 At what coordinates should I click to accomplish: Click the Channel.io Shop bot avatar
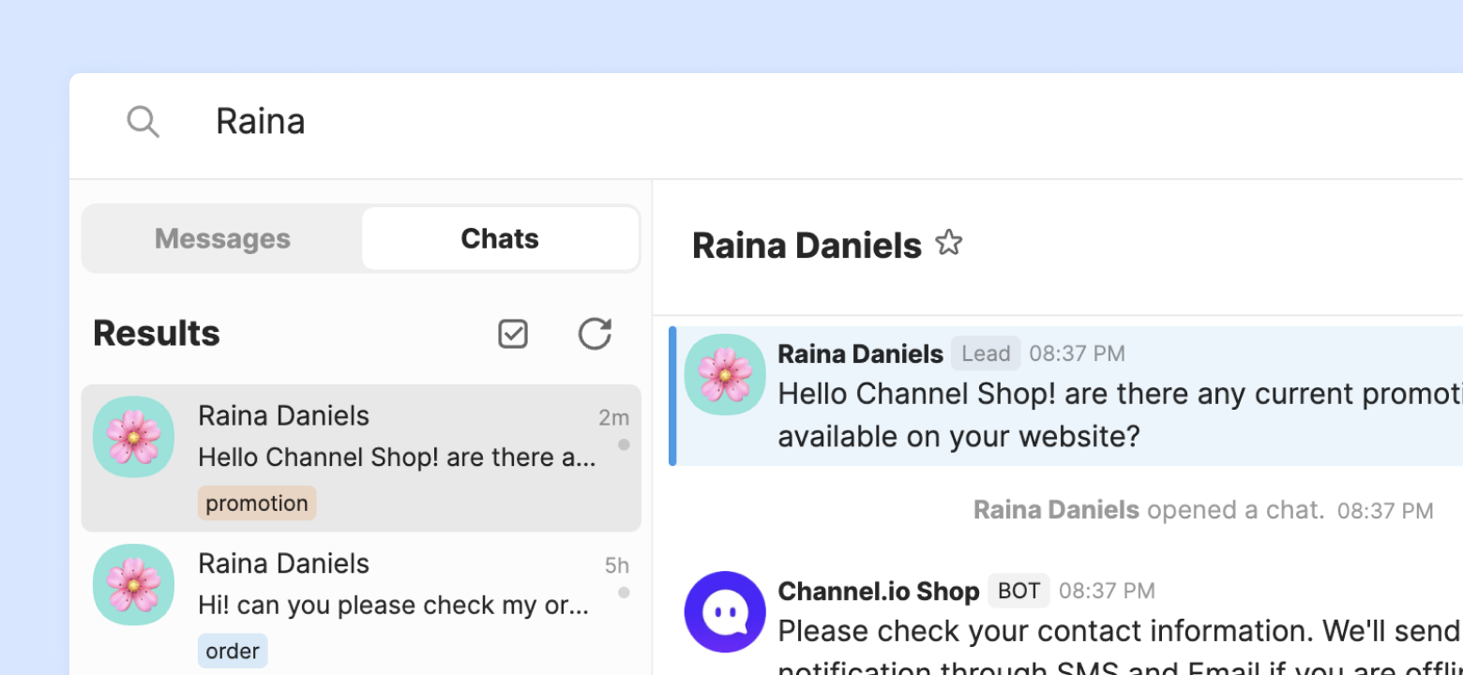[724, 611]
